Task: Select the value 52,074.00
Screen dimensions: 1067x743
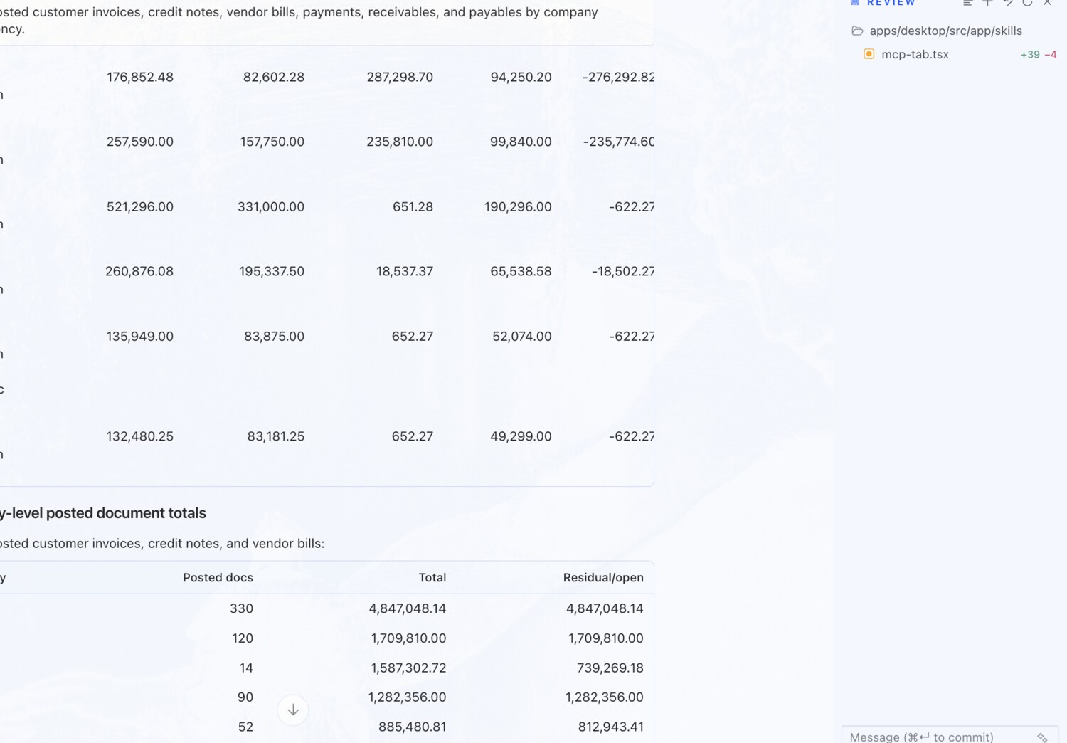Action: tap(522, 336)
